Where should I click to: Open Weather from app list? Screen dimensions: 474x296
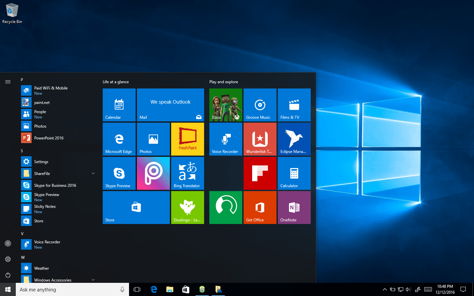(x=59, y=268)
